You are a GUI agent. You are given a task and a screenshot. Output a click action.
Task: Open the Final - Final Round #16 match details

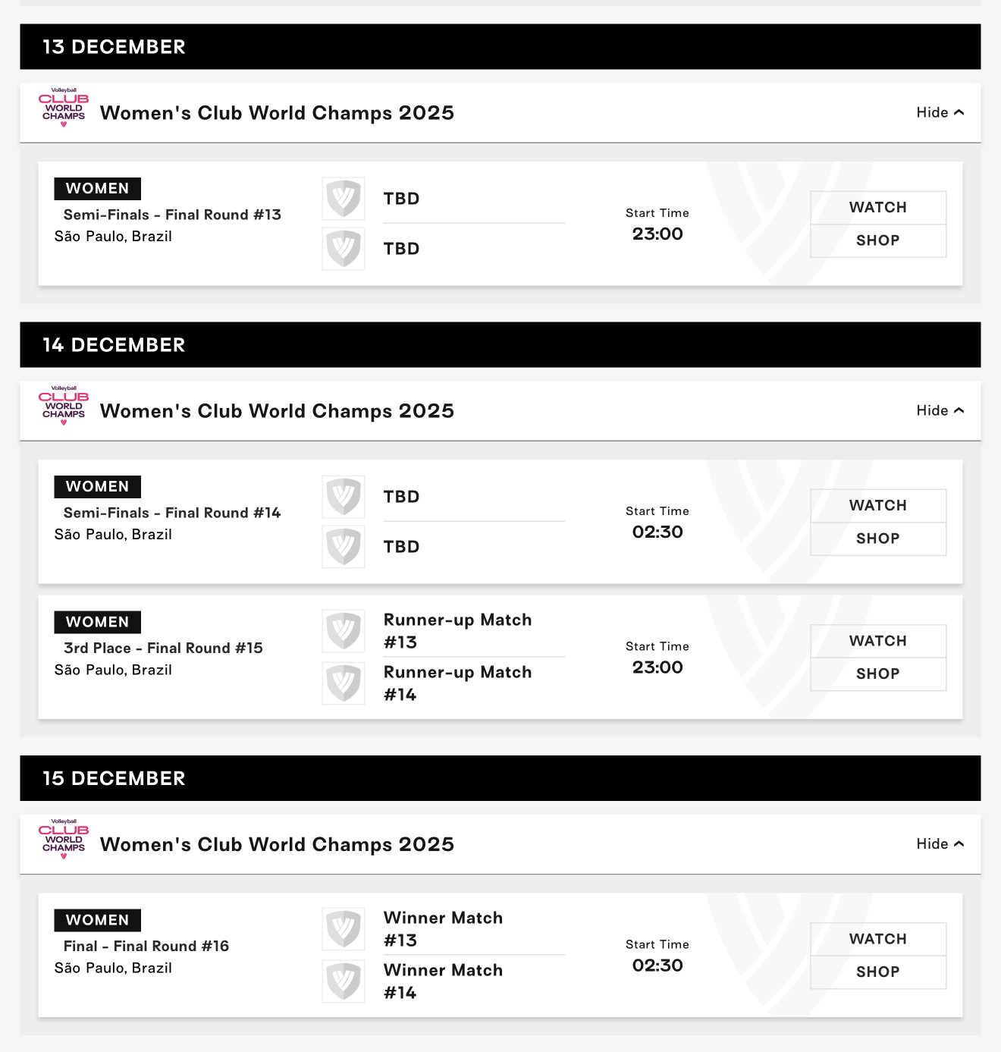[x=146, y=946]
